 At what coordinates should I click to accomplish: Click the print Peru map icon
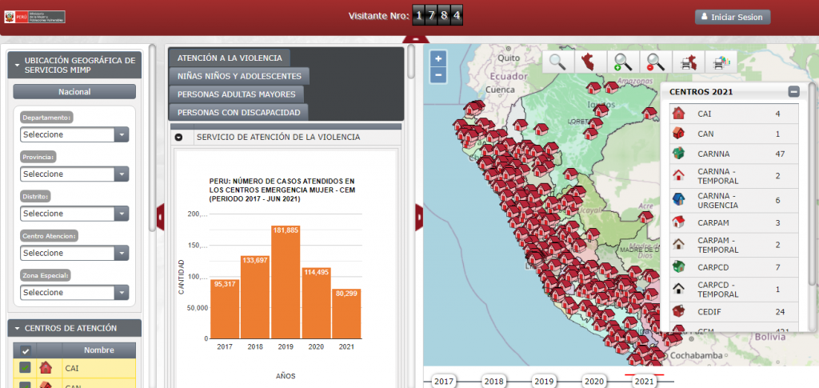(687, 62)
